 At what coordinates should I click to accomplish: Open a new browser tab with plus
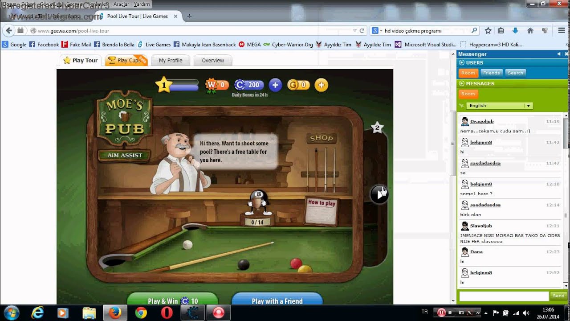point(189,16)
